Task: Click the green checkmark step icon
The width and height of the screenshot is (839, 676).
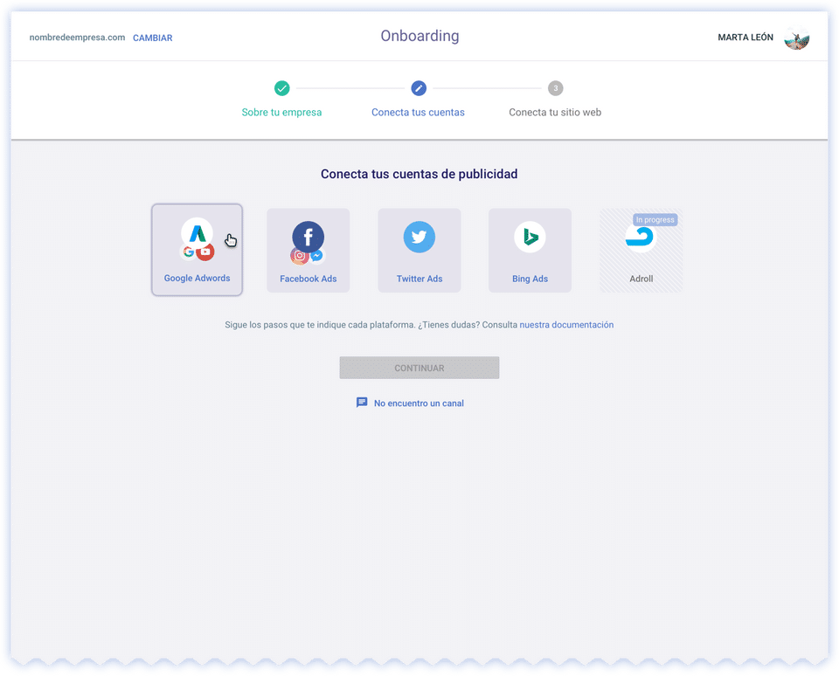Action: point(282,88)
